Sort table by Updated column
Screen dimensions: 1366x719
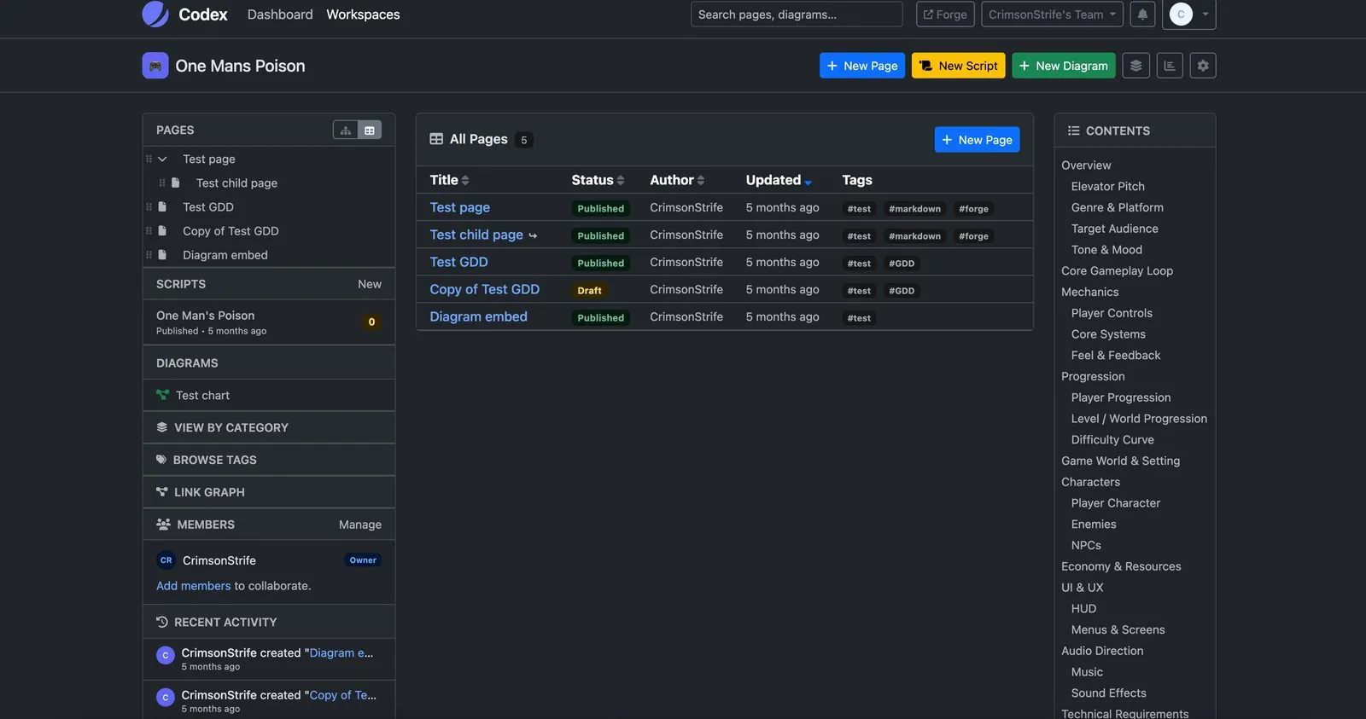(x=779, y=180)
